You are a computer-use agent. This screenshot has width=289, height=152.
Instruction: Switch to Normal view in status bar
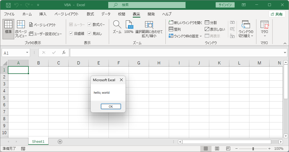pos(206,148)
